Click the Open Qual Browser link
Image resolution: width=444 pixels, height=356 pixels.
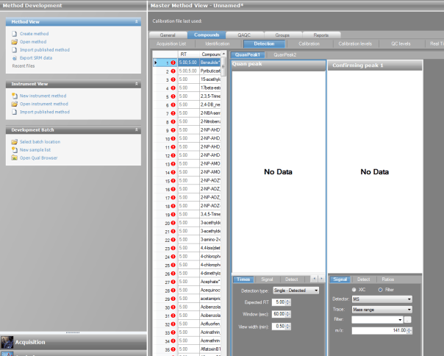38,158
